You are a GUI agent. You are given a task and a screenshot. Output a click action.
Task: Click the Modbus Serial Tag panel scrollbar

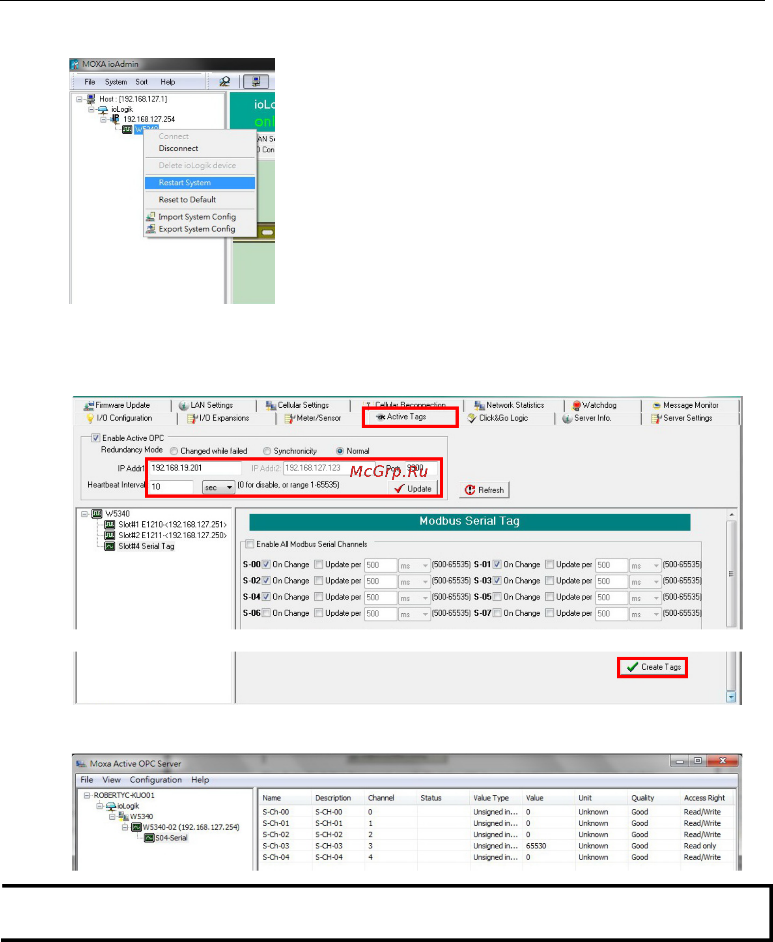click(731, 573)
